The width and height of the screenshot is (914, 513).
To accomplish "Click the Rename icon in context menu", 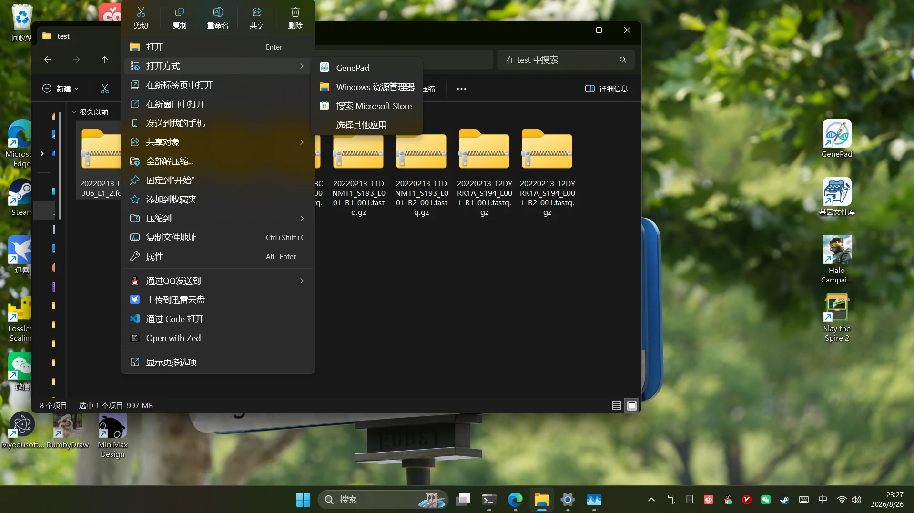I will pos(218,18).
